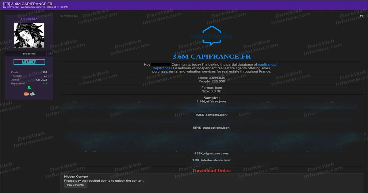Click the red round award badge
368x193 pixels.
[x=26, y=94]
